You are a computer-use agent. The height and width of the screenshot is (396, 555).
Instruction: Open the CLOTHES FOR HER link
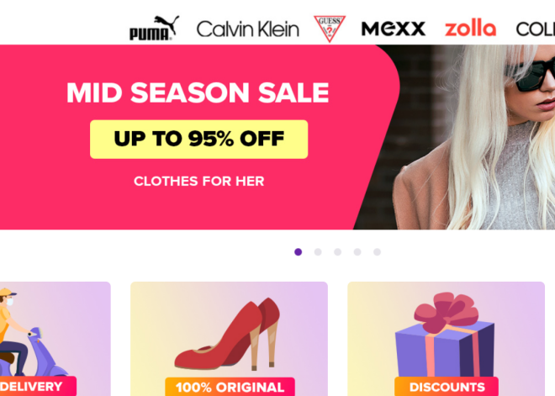pos(199,182)
